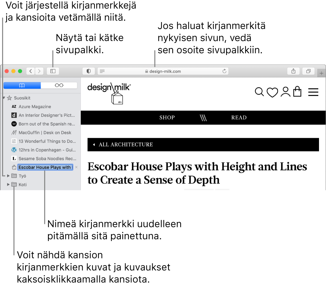The width and height of the screenshot is (326, 287).
Task: Select the Suosikit star icon
Action: pos(9,98)
